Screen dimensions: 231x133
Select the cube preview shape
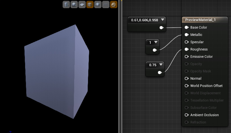90,4
